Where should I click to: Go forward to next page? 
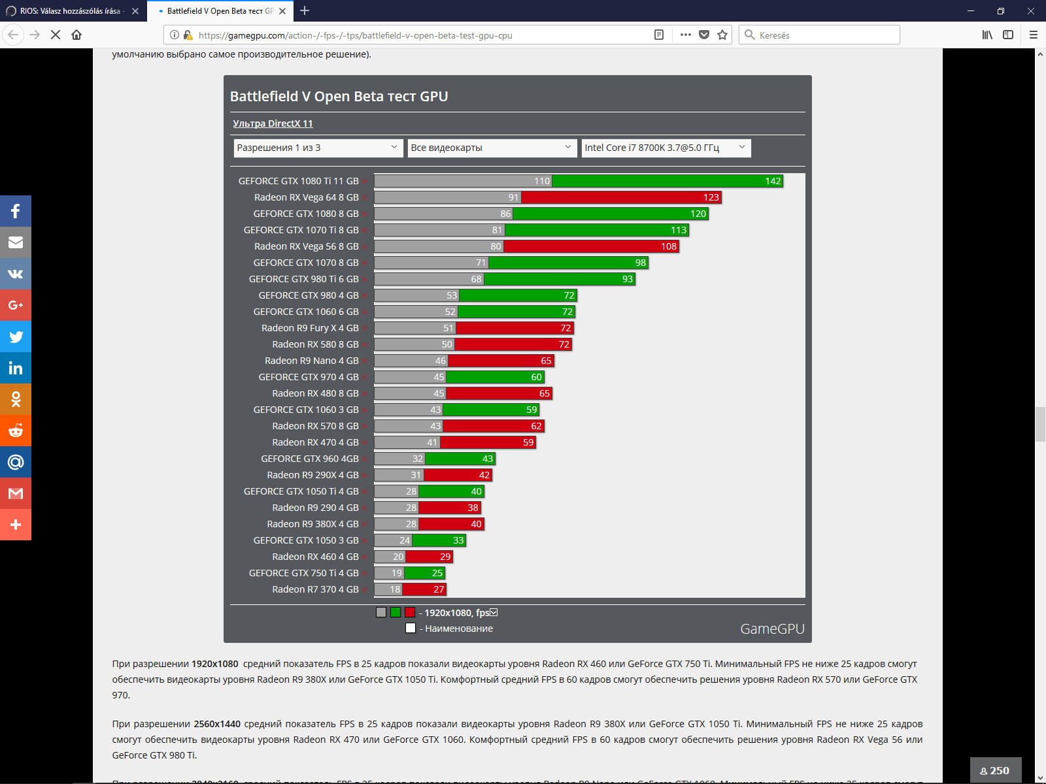(x=35, y=35)
